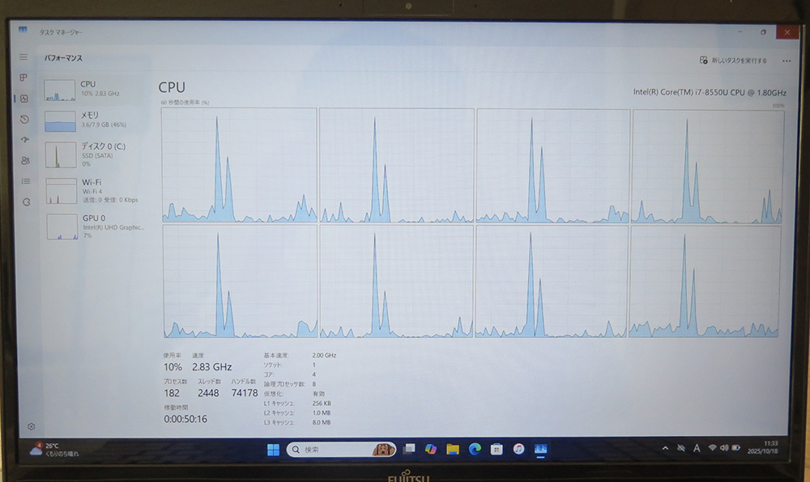This screenshot has width=810, height=482.
Task: Toggle the IME input mode A indicator
Action: tap(697, 449)
